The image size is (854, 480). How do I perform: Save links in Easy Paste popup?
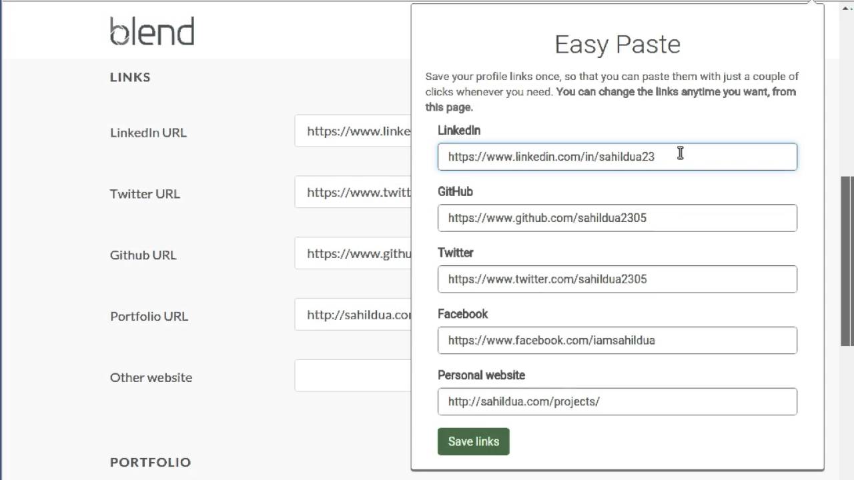coord(474,441)
